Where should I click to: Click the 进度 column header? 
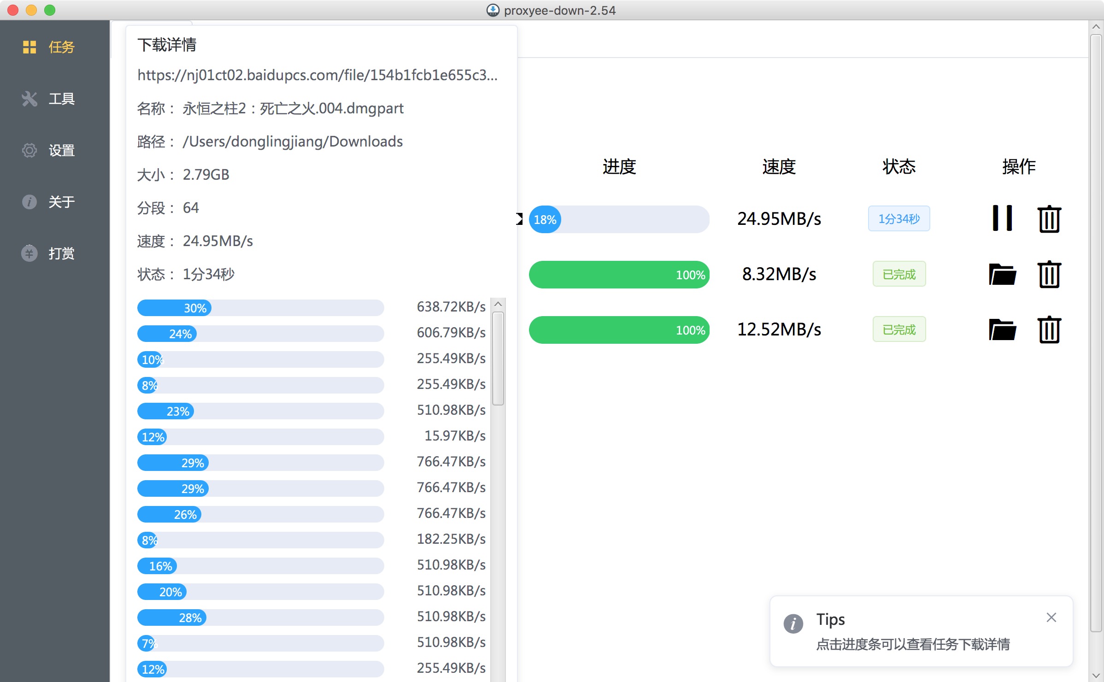tap(619, 166)
